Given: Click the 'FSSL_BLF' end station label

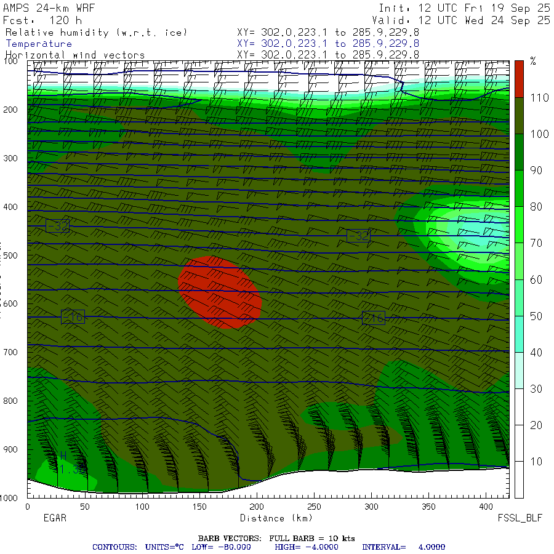Looking at the screenshot, I should [x=520, y=518].
